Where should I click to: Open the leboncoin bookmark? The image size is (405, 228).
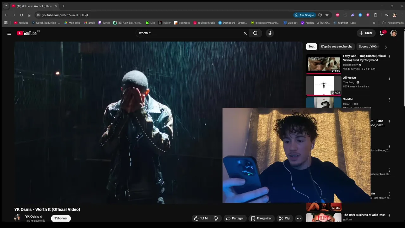pyautogui.click(x=182, y=23)
